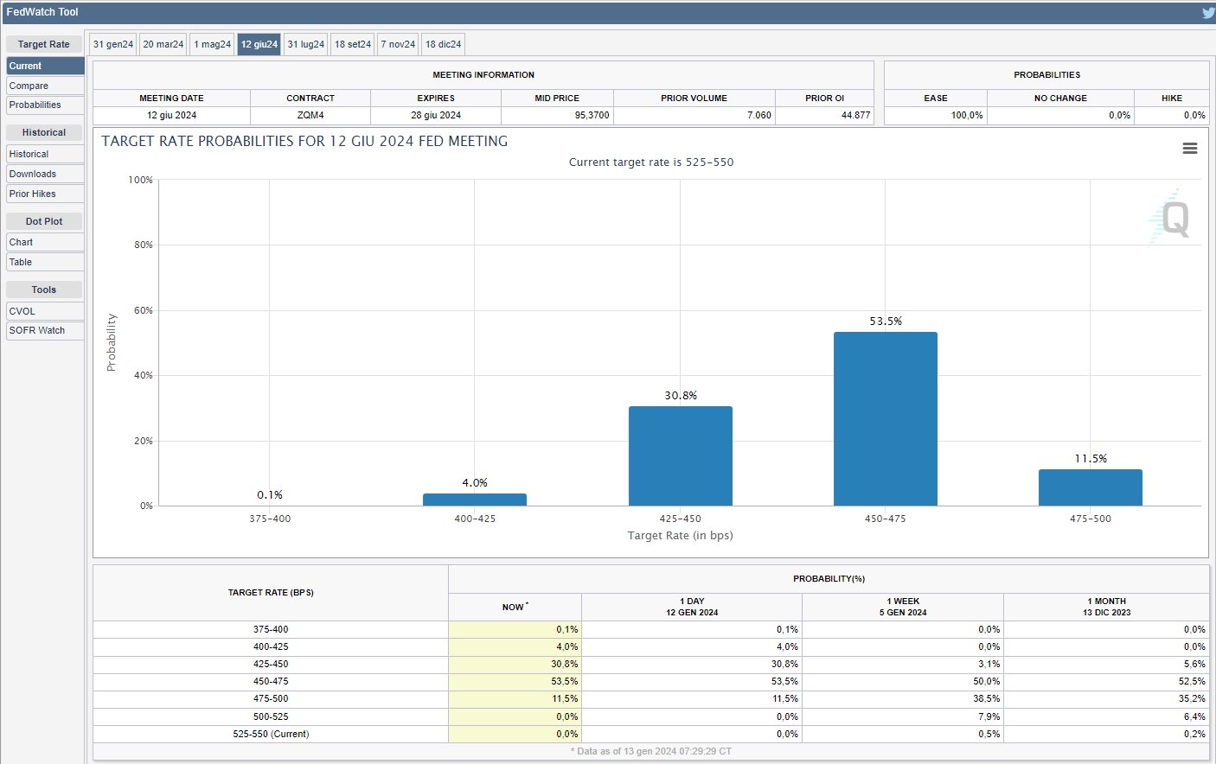
Task: Click the data timestamp footnote
Action: pyautogui.click(x=651, y=751)
